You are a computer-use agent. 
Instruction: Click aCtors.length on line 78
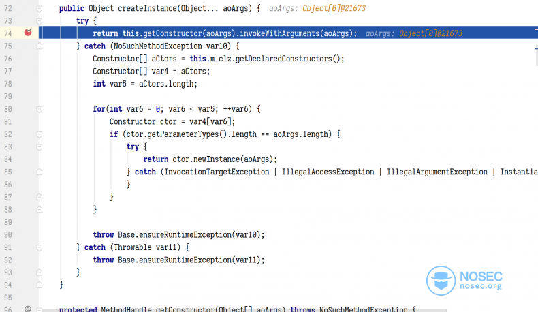[x=166, y=84]
